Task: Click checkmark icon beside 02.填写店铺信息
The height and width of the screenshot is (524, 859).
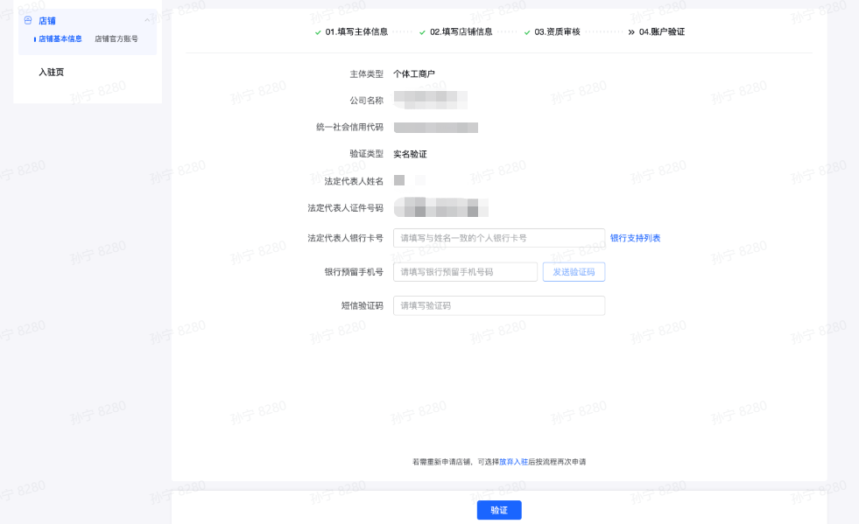Action: 422,32
